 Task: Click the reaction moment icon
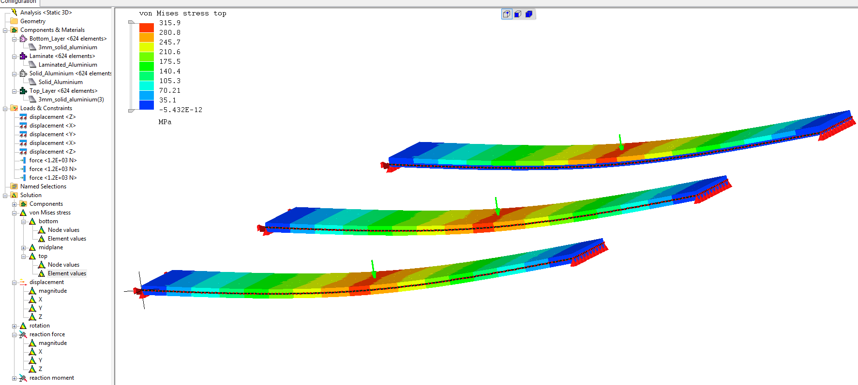coord(23,378)
